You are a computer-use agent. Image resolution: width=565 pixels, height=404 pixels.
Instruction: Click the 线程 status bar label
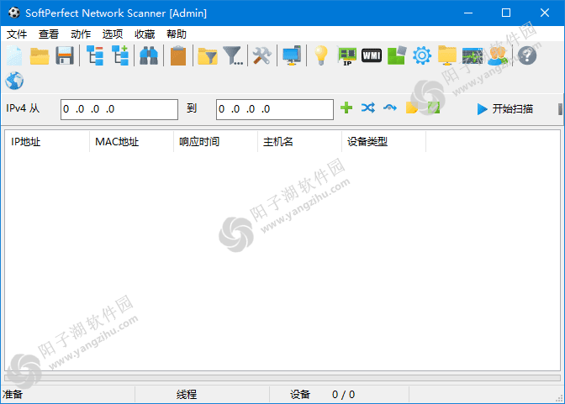coord(187,395)
